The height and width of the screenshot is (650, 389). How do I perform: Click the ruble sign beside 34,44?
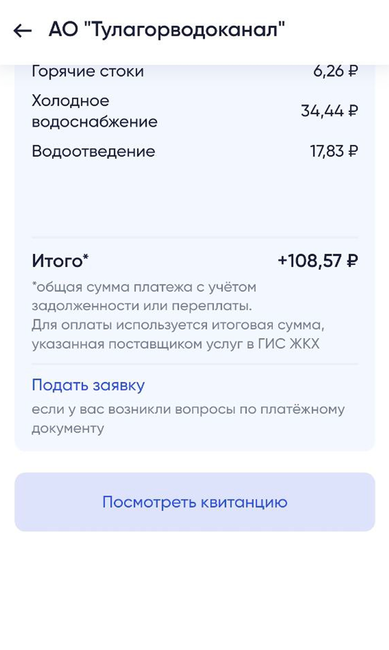[x=353, y=111]
